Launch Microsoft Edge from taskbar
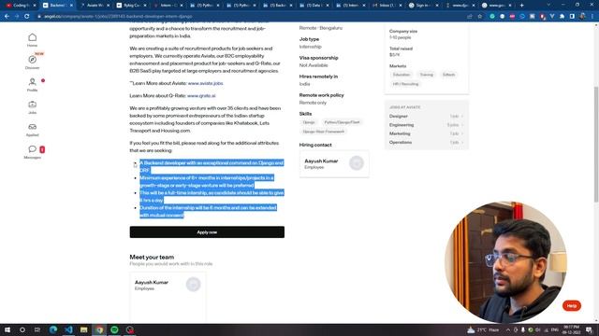Image resolution: width=599 pixels, height=336 pixels. coord(53,329)
